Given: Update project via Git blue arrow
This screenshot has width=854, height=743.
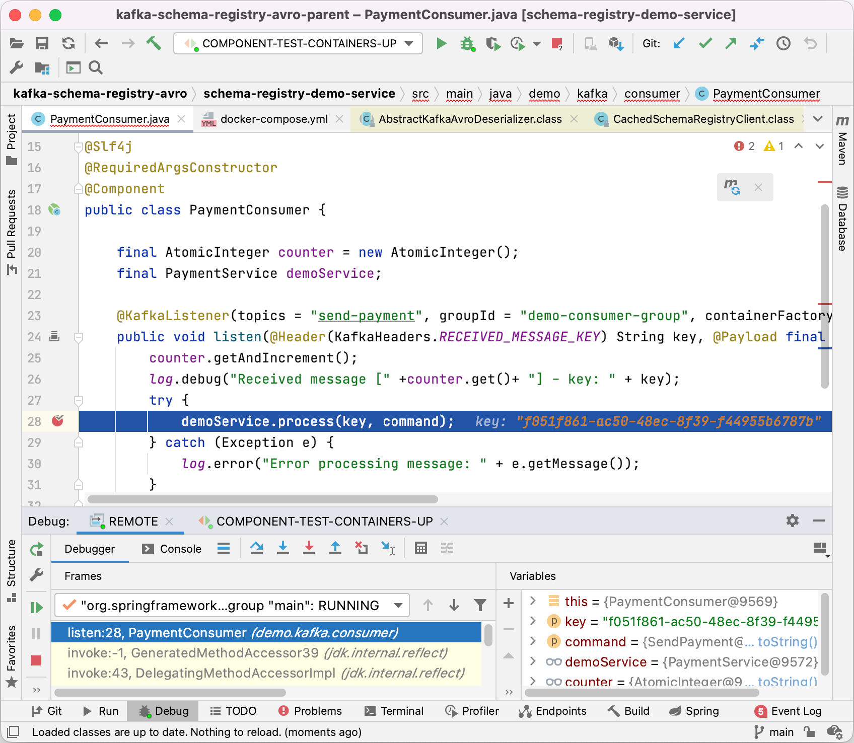Looking at the screenshot, I should pos(679,44).
